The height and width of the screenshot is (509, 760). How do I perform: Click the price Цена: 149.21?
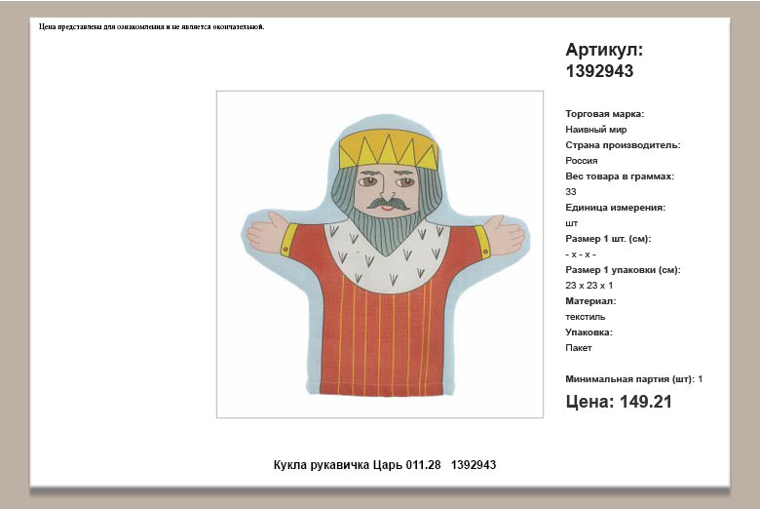tap(618, 401)
